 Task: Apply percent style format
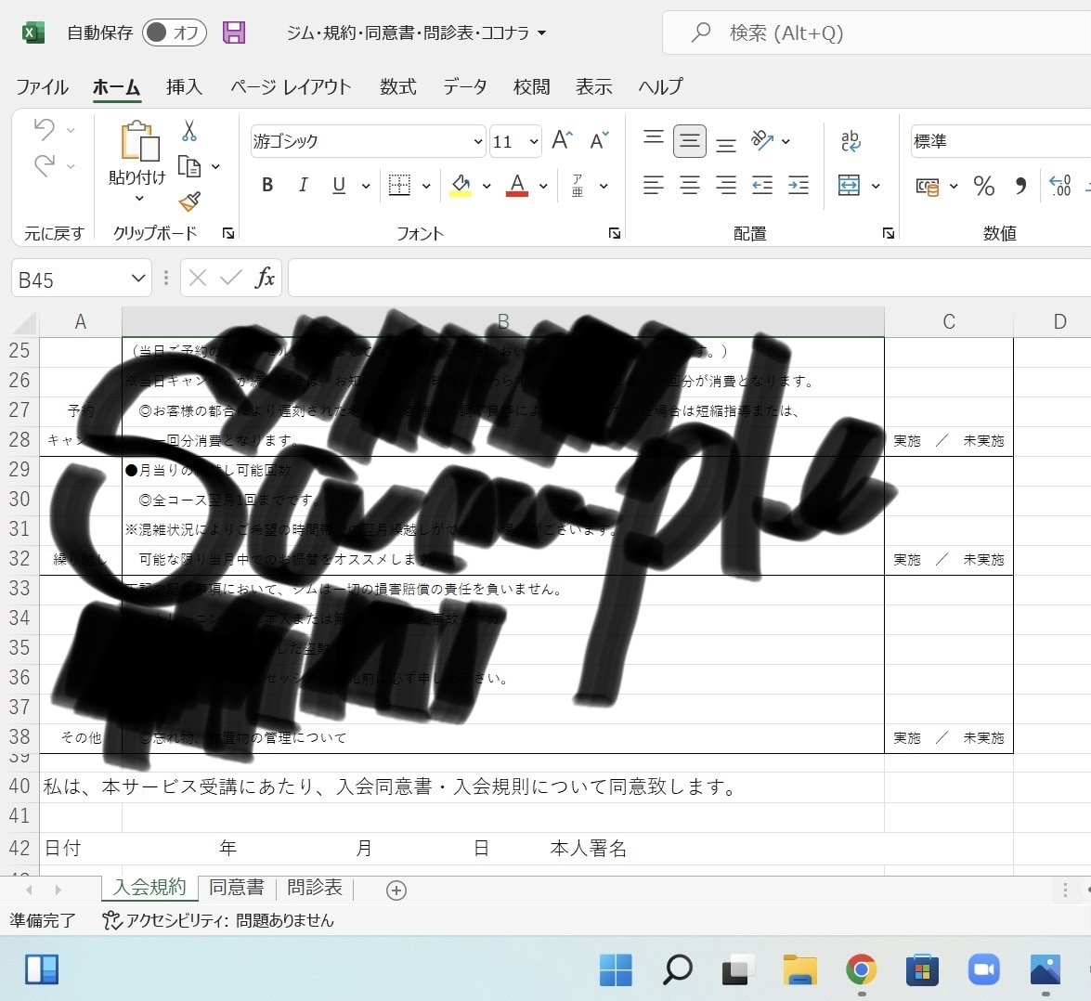pyautogui.click(x=984, y=186)
